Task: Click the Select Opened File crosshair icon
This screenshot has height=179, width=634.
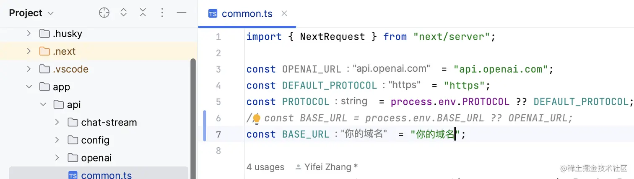Action: point(104,13)
